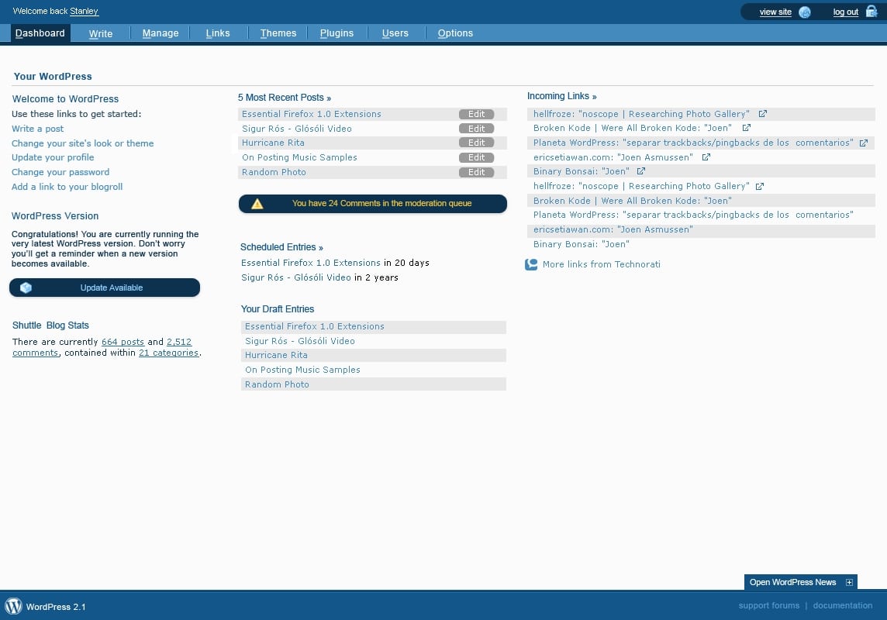Click the plus icon on Open WordPress News
887x620 pixels.
coord(849,582)
